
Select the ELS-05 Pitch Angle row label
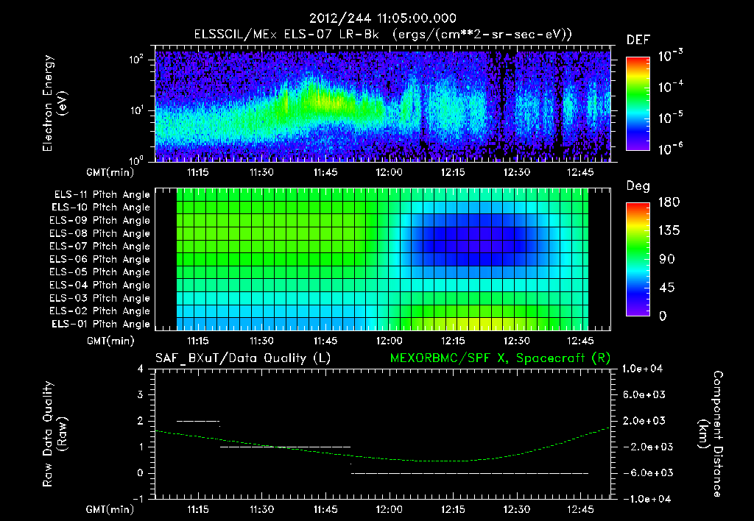pyautogui.click(x=100, y=272)
